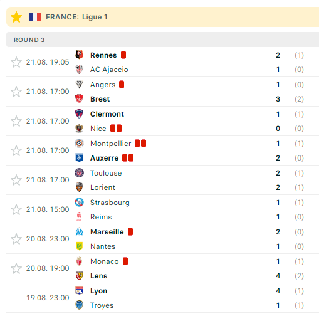Click the Strasbourg club logo
Screen dimensions: 319x316
(79, 203)
